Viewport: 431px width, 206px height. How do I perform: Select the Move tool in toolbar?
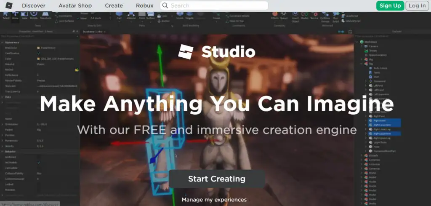click(x=15, y=16)
